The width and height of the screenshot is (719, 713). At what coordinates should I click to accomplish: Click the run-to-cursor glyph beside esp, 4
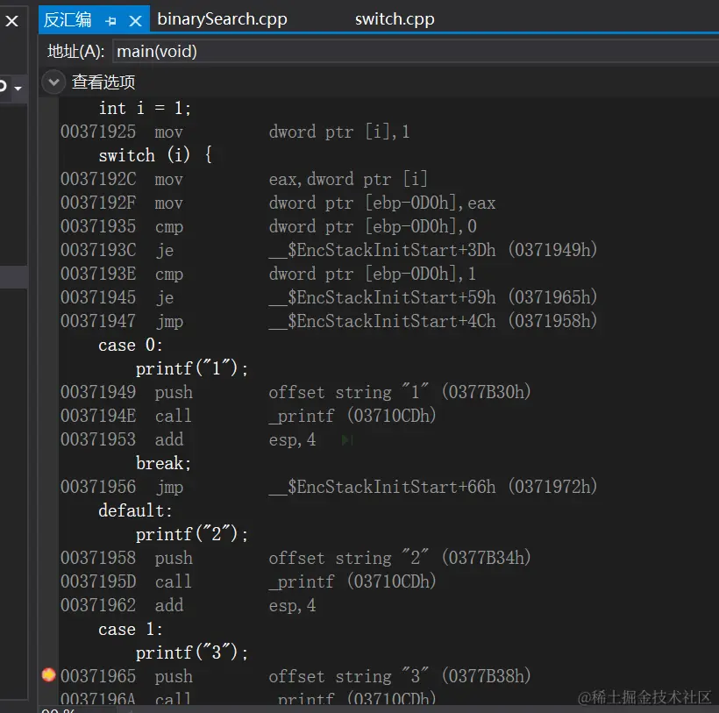(x=346, y=440)
